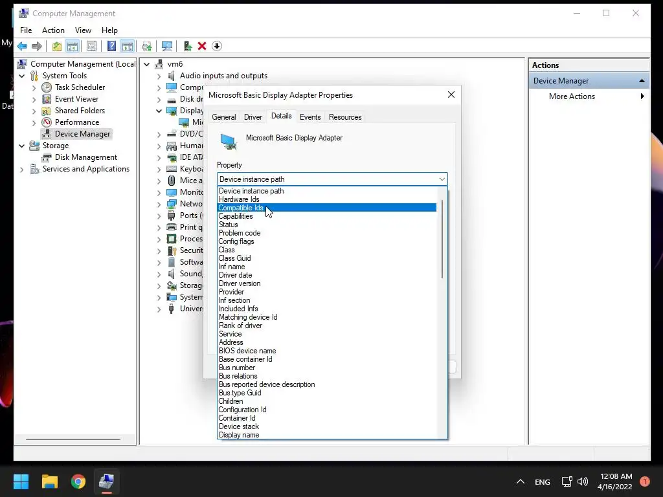Screen dimensions: 663x497
Task: Open the View menu
Action: point(83,30)
